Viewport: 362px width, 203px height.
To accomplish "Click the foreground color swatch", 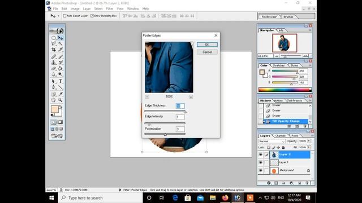I will [x=55, y=109].
